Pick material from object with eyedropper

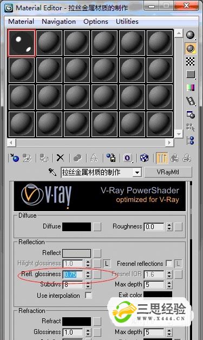pyautogui.click(x=53, y=172)
